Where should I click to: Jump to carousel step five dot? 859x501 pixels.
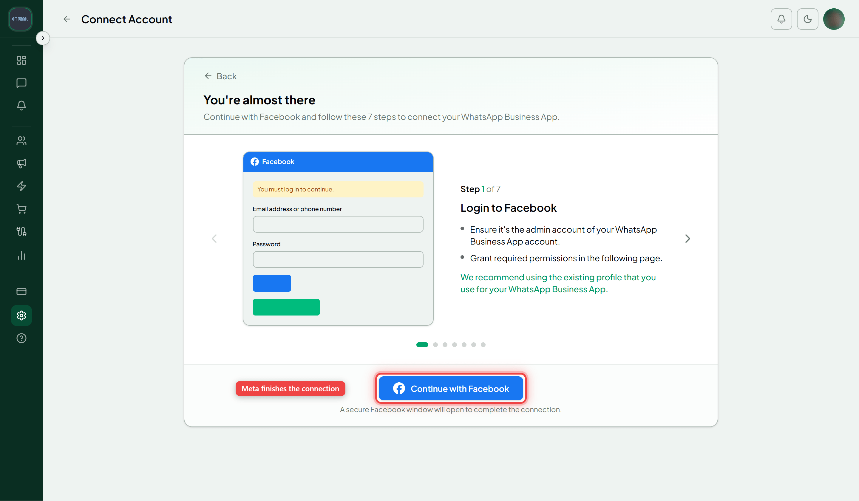point(464,344)
